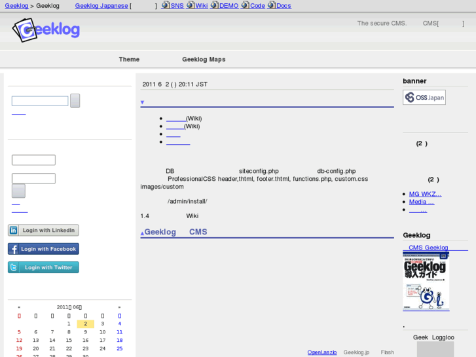The height and width of the screenshot is (357, 476).
Task: Focus the password input field
Action: [33, 178]
